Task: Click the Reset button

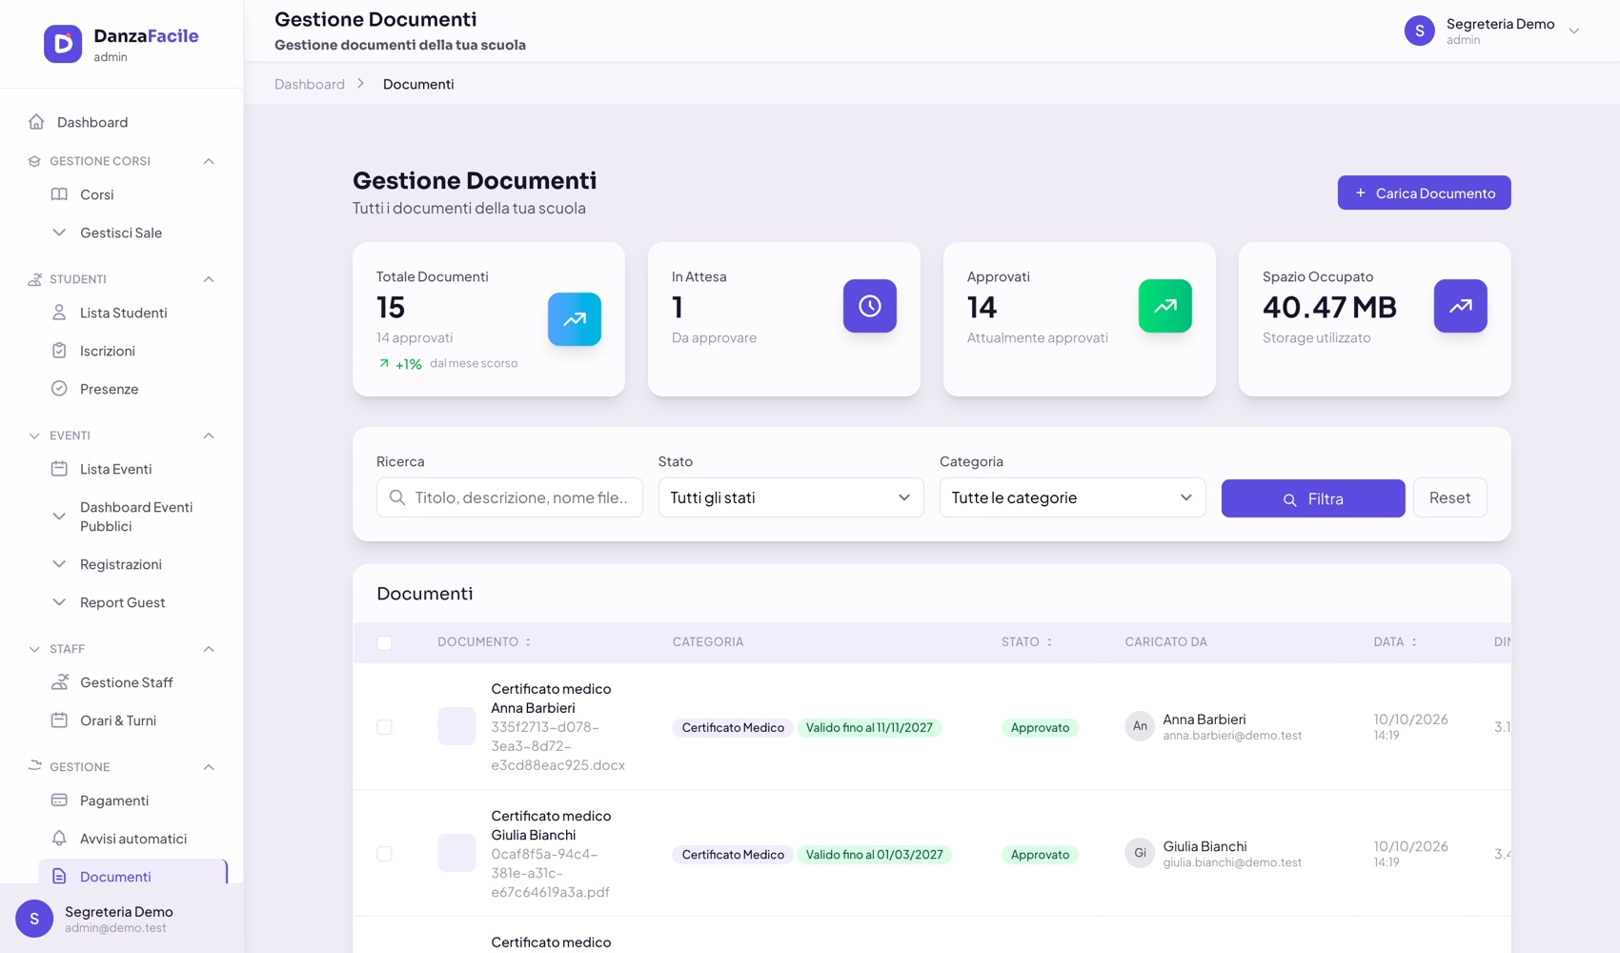Action: click(1449, 497)
